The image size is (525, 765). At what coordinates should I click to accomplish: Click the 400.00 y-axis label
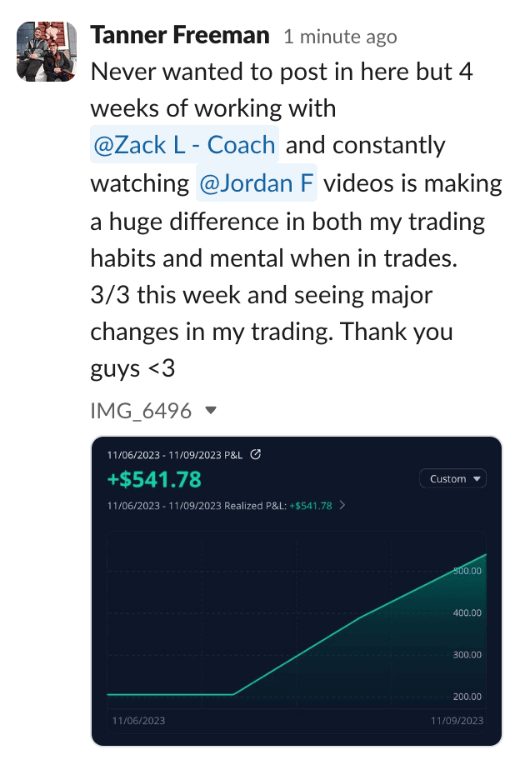point(467,612)
